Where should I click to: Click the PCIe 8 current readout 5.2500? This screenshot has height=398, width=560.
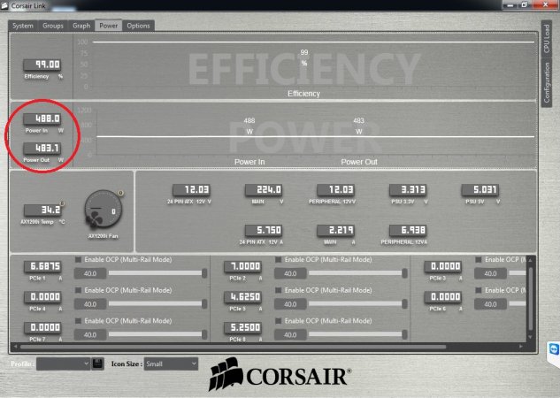point(243,327)
